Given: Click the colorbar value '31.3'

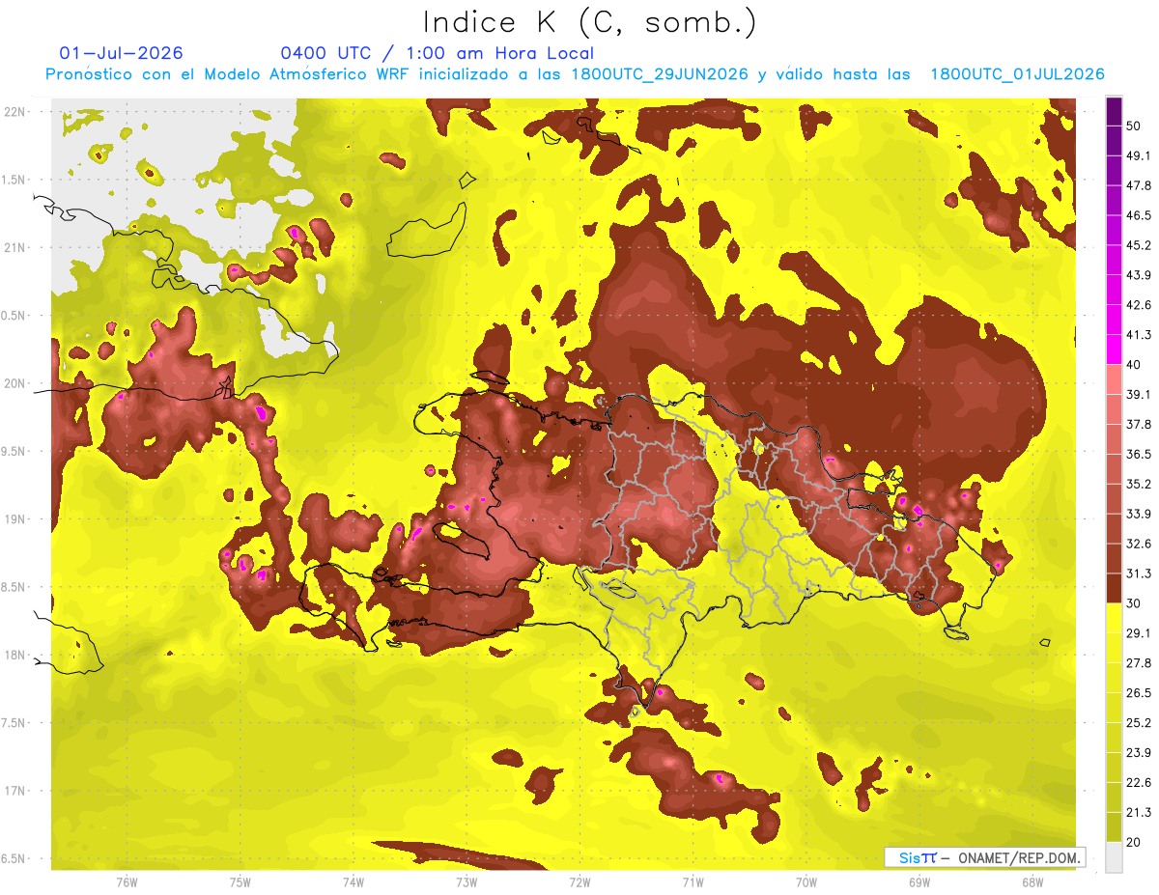Looking at the screenshot, I should point(1139,573).
